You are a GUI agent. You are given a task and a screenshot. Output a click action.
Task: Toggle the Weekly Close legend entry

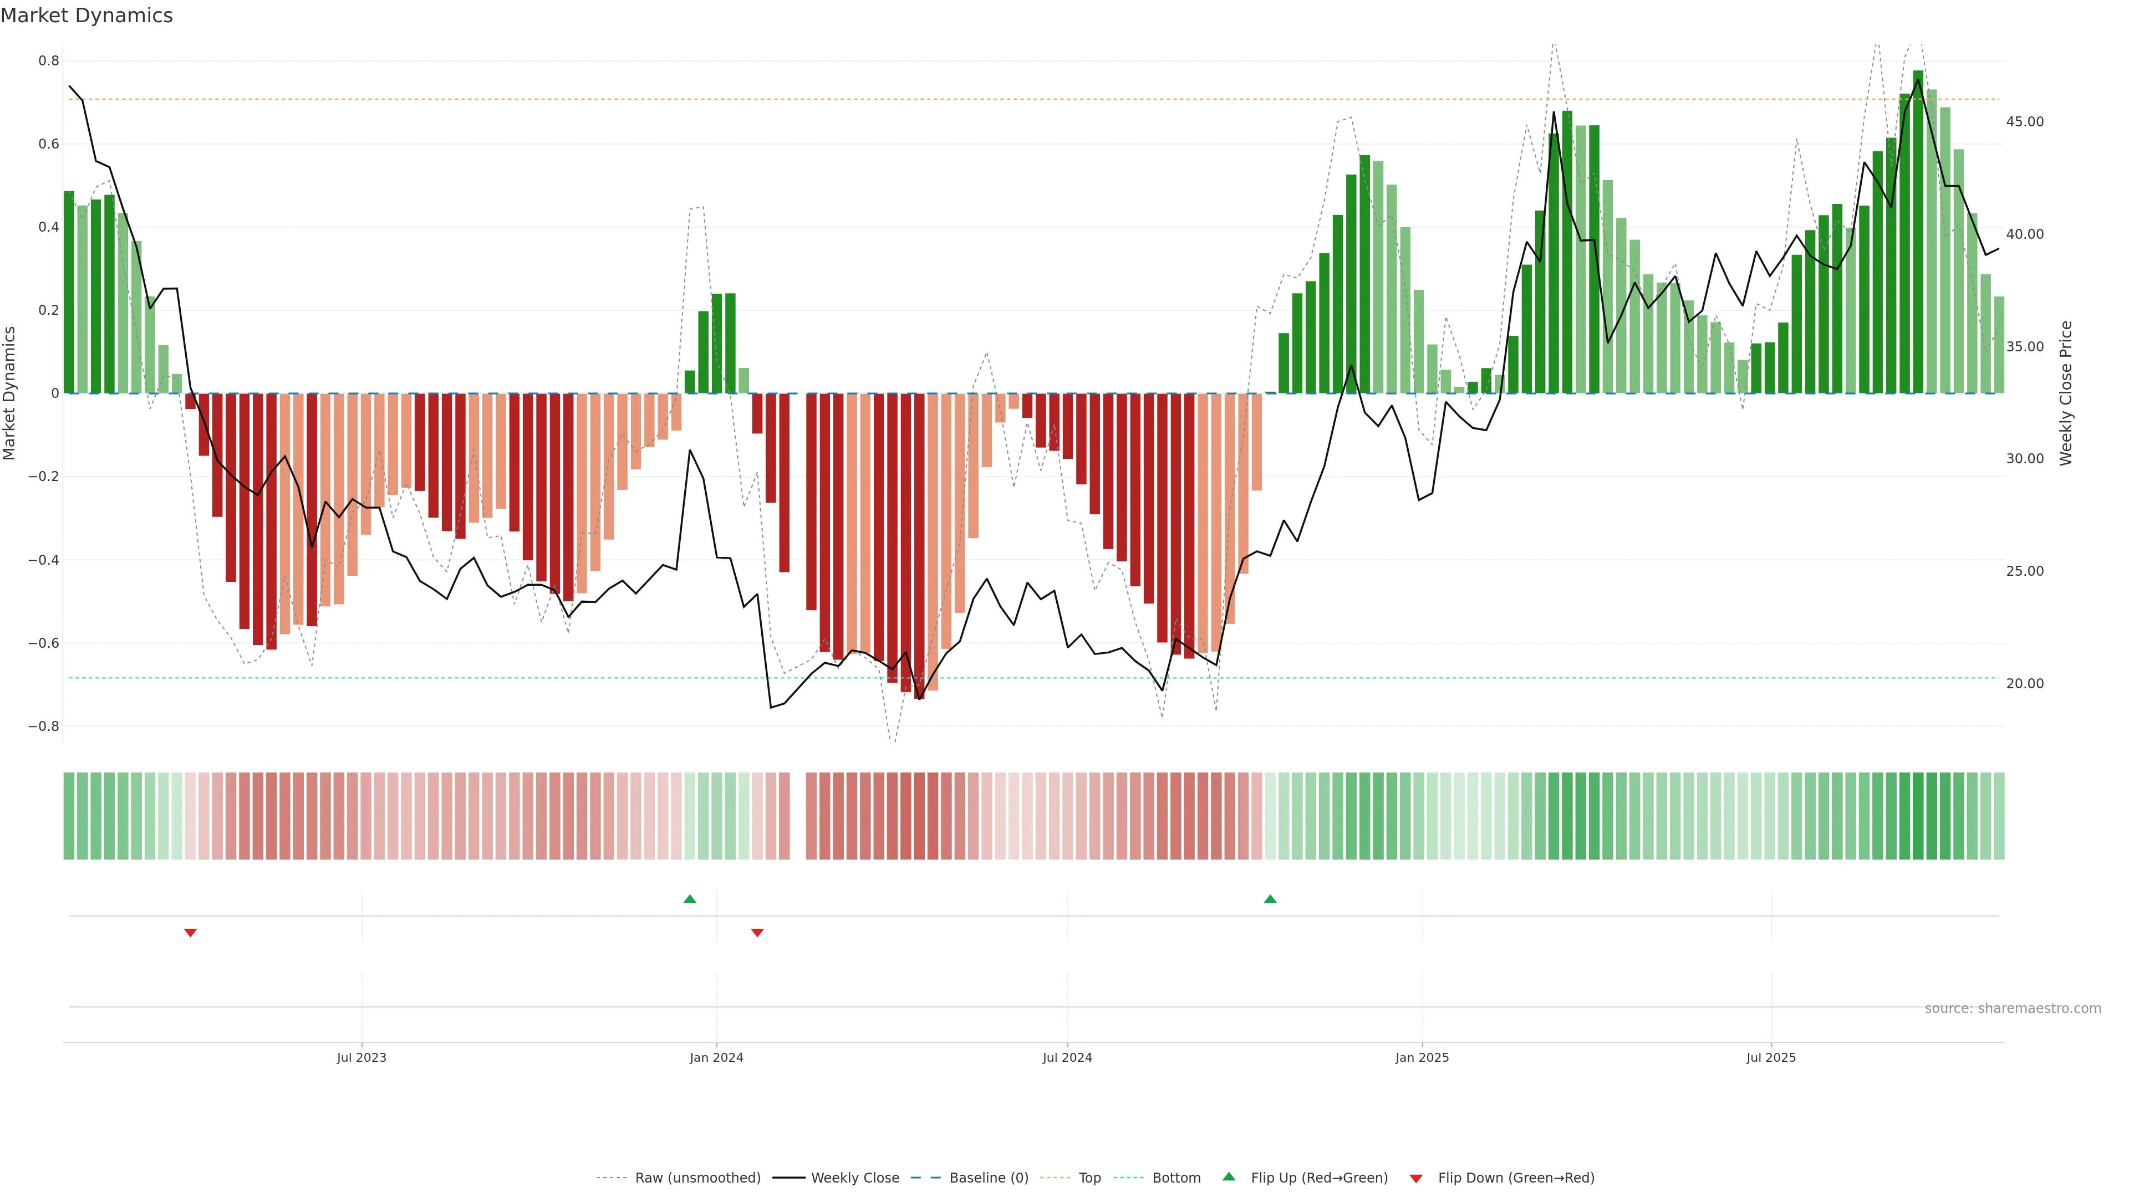tap(854, 1177)
